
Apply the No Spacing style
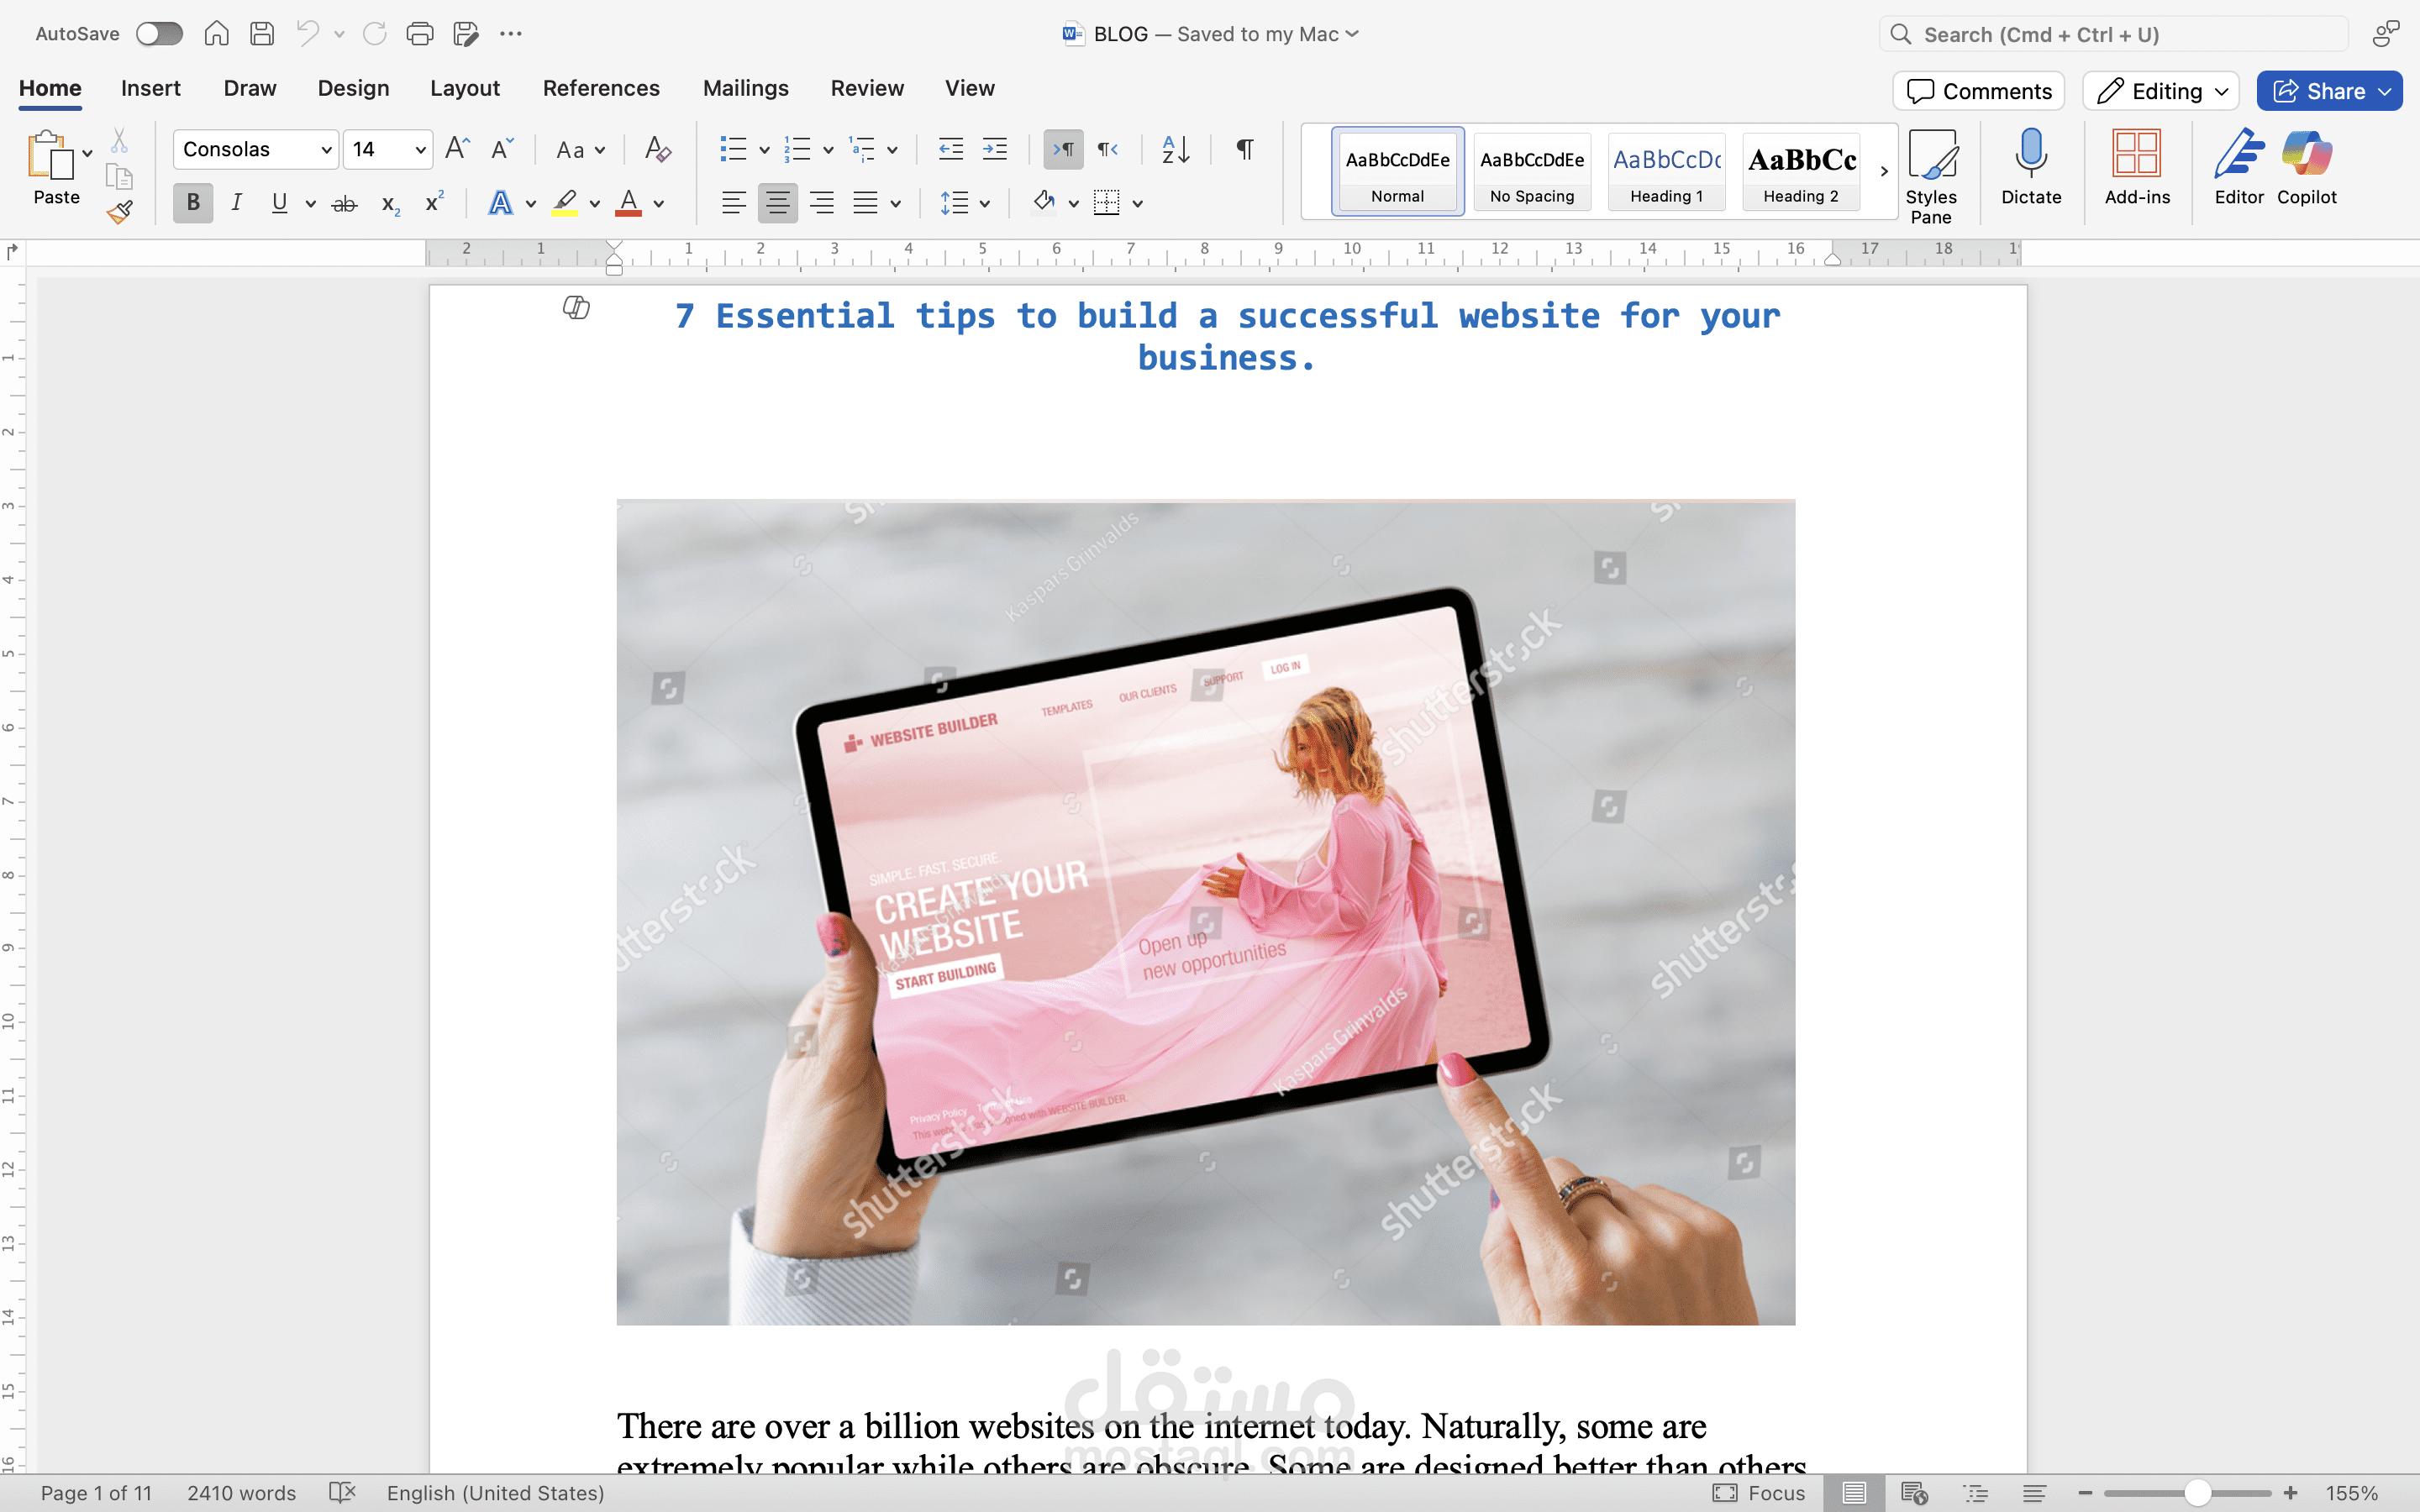click(1532, 171)
